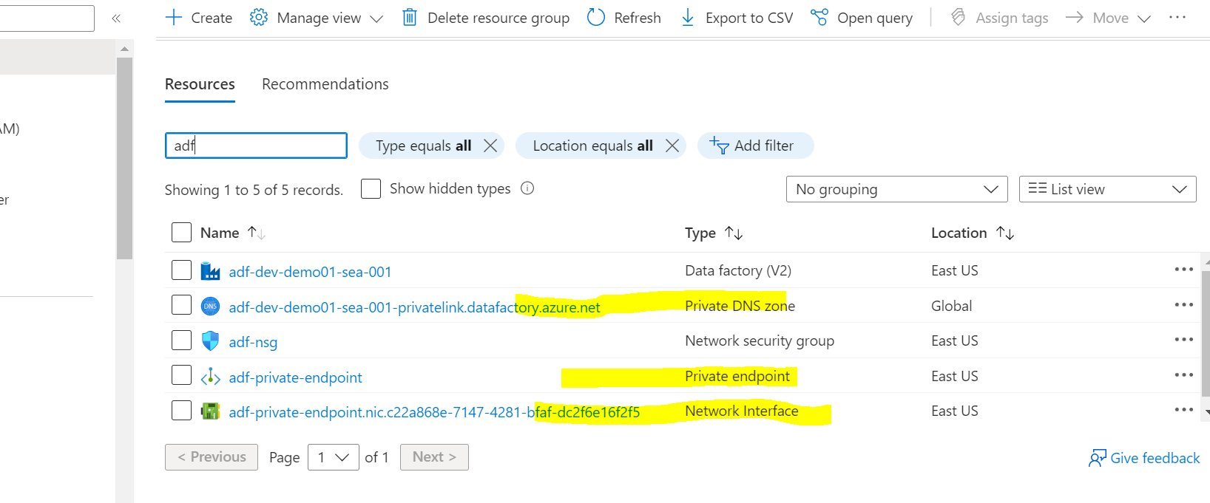
Task: Expand the Manage view chevron
Action: tap(376, 18)
